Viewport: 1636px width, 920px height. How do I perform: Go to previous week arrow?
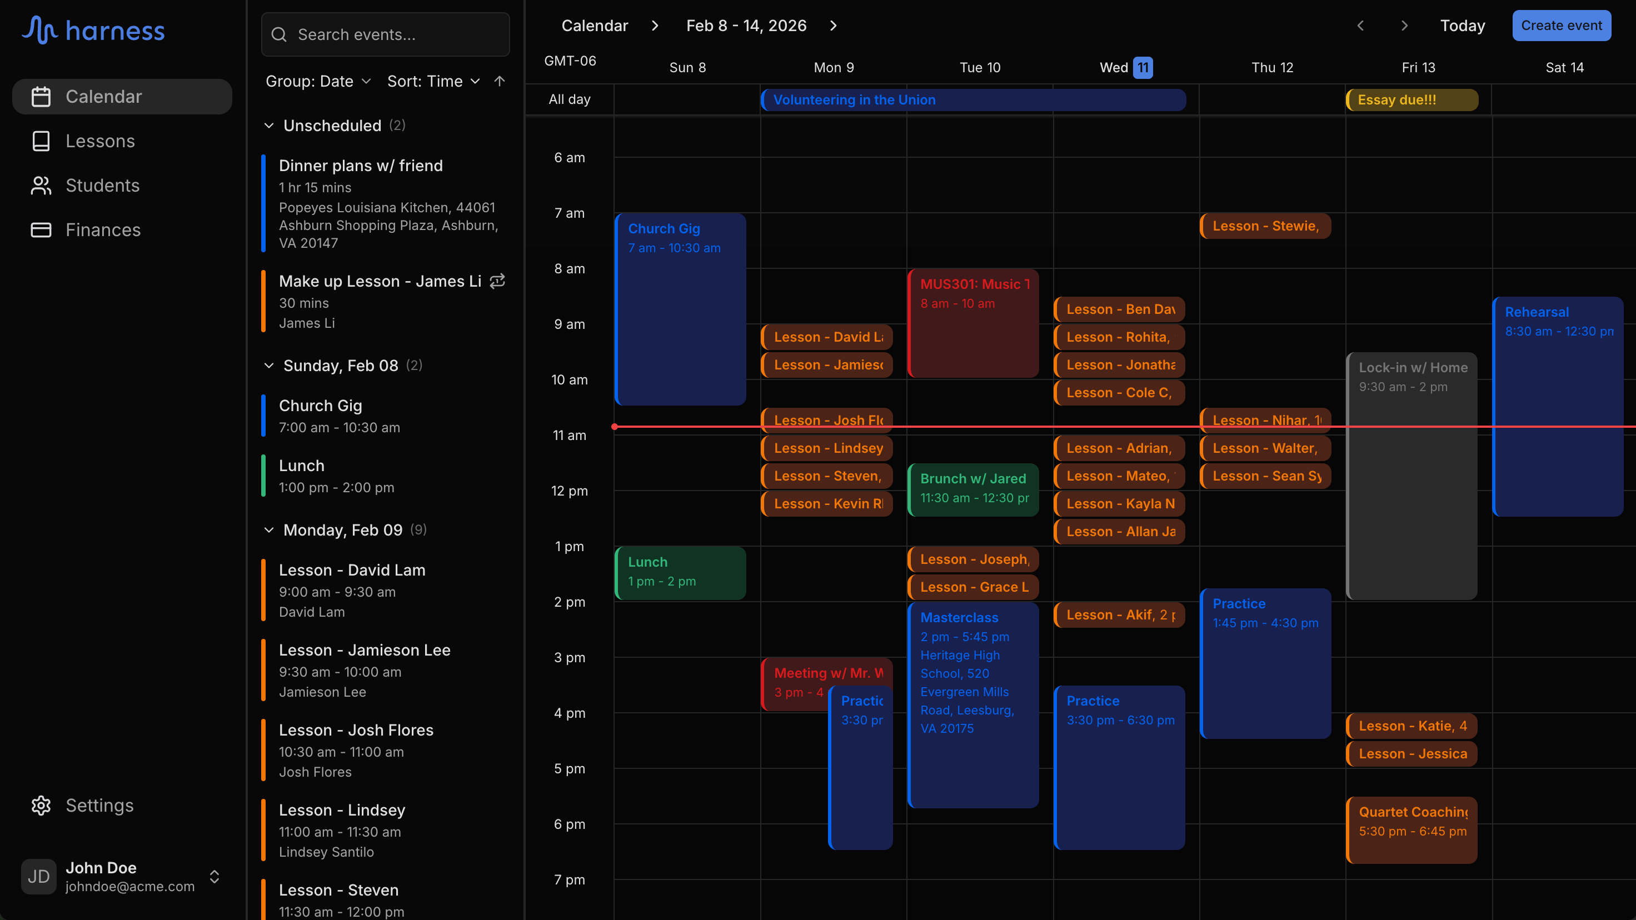[1360, 26]
